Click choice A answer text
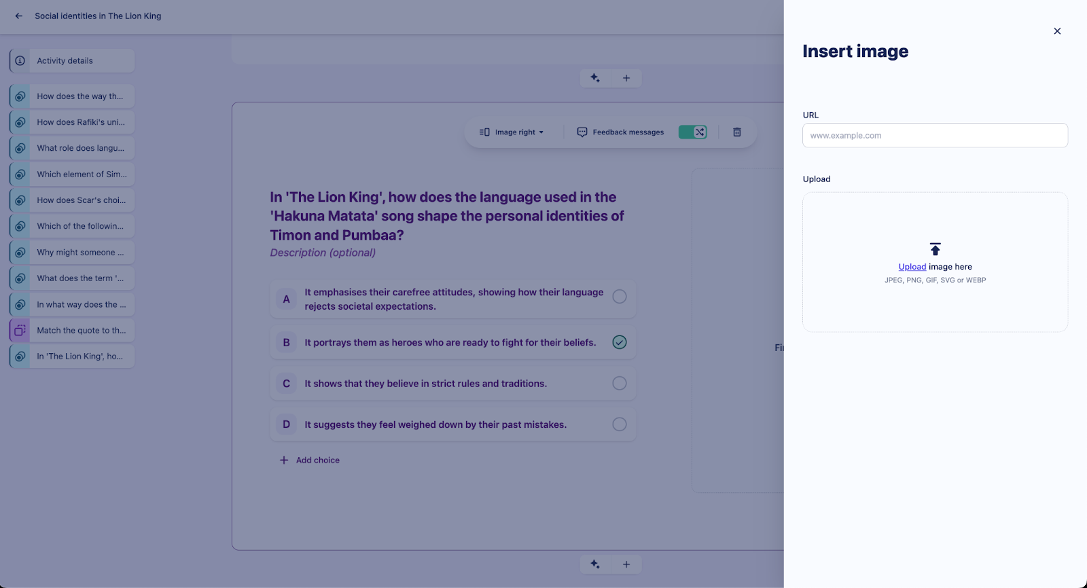1087x588 pixels. [454, 299]
